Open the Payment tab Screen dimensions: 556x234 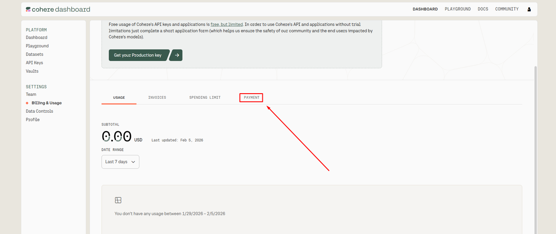(252, 97)
